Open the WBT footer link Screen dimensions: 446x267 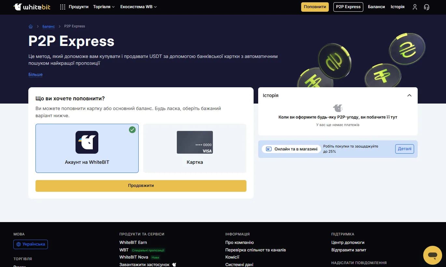[x=124, y=250]
